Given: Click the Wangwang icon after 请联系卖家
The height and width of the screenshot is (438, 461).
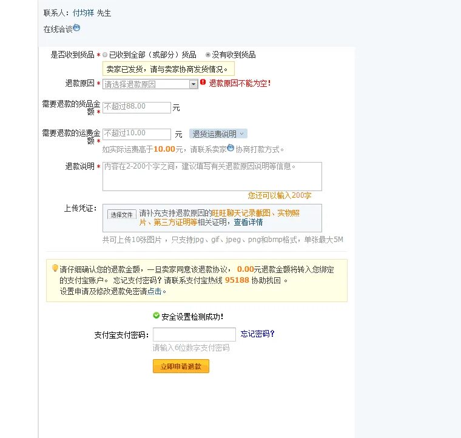Looking at the screenshot, I should (x=231, y=147).
